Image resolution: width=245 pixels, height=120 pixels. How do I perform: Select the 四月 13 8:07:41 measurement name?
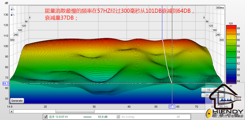(x=59, y=117)
